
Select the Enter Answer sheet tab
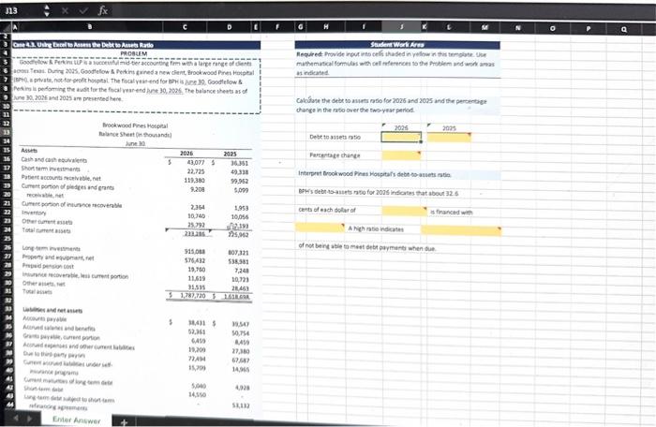click(x=76, y=420)
